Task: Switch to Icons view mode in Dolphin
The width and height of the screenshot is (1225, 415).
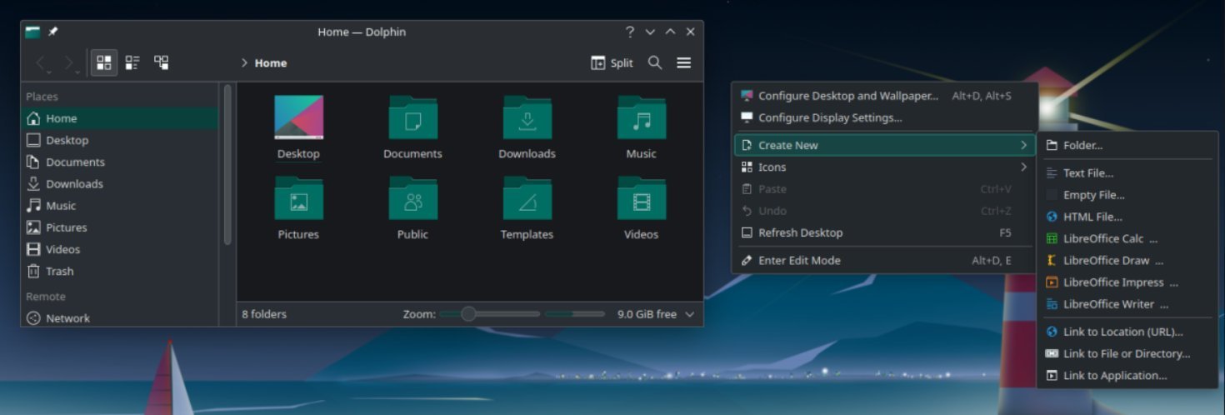Action: tap(104, 62)
